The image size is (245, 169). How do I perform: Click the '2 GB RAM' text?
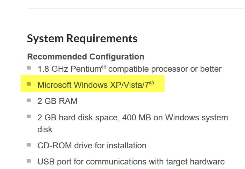point(57,101)
